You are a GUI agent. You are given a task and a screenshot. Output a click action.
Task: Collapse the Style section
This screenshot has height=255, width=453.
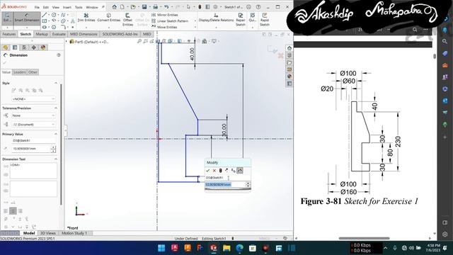56,83
